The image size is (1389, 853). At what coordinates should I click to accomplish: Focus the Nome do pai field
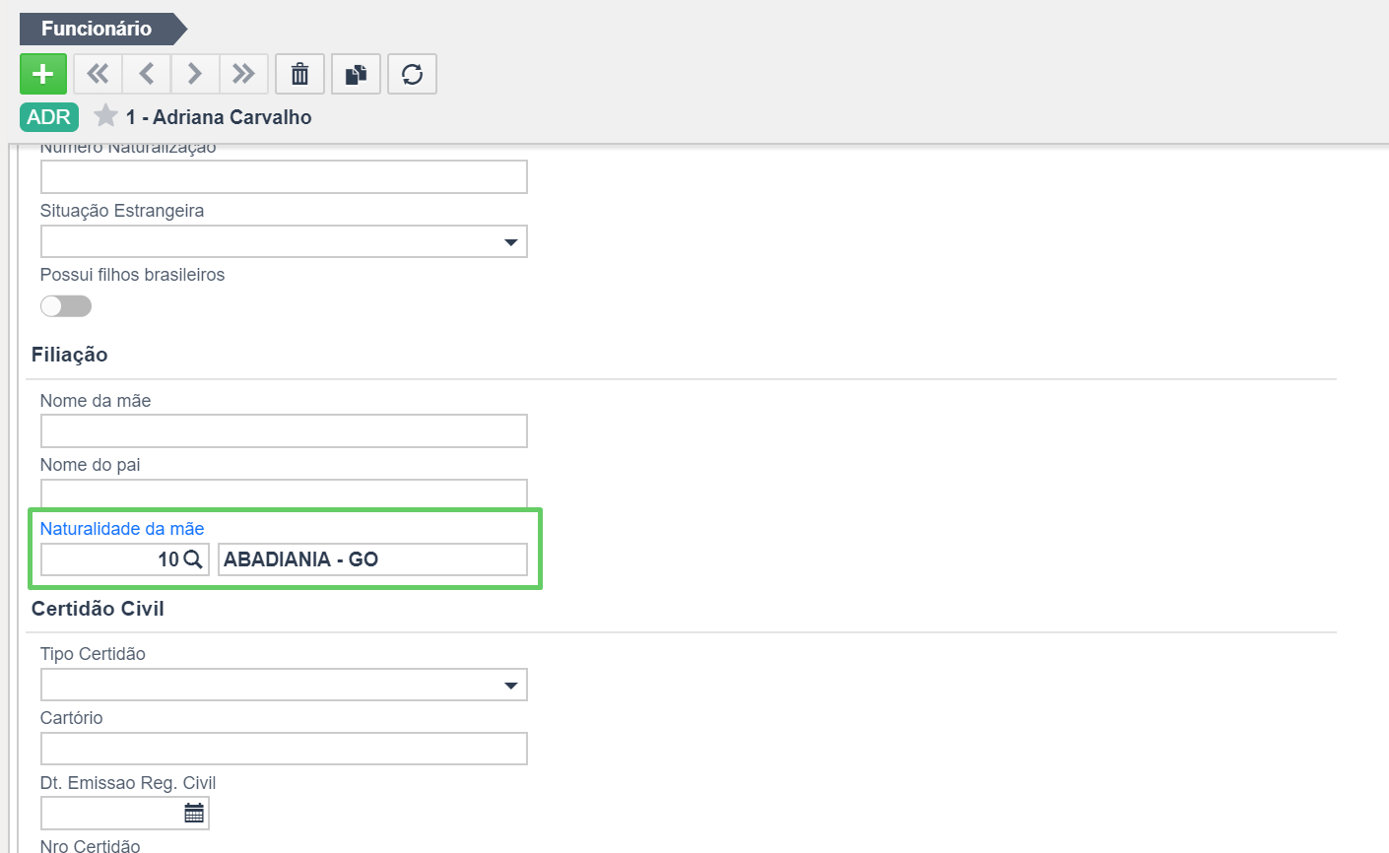coord(284,493)
